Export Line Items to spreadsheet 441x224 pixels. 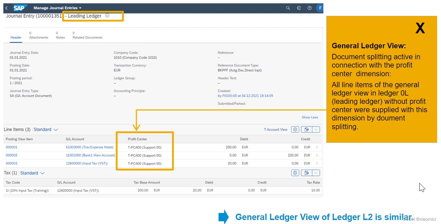click(306, 129)
